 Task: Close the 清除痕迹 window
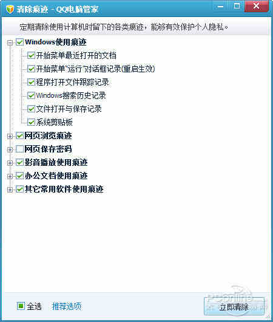click(x=257, y=6)
